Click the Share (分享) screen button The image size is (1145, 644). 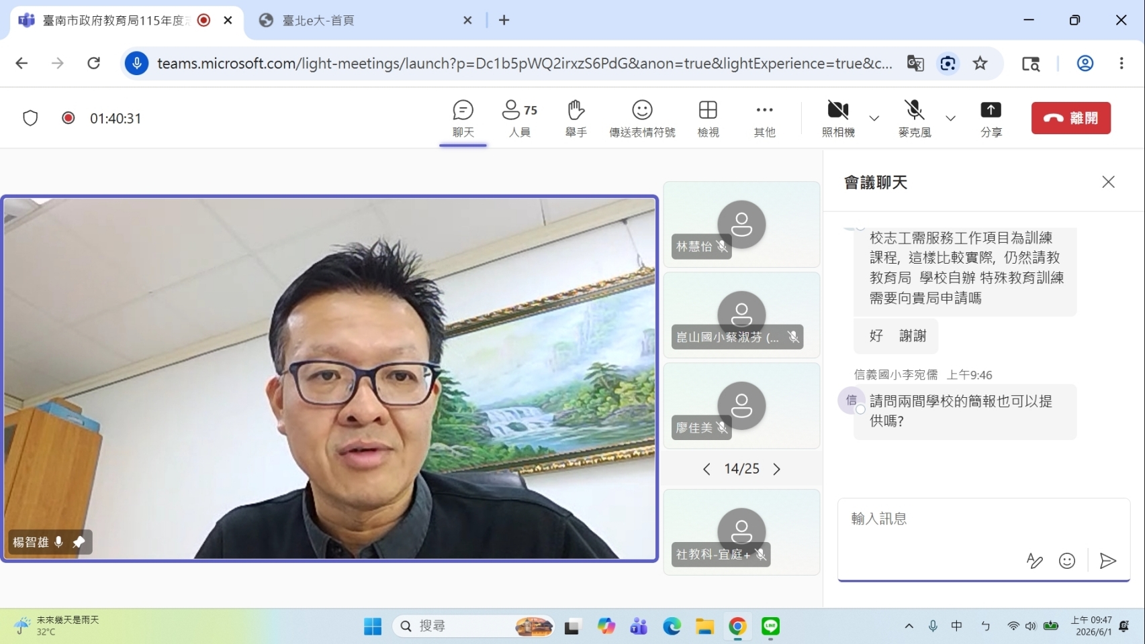click(991, 119)
